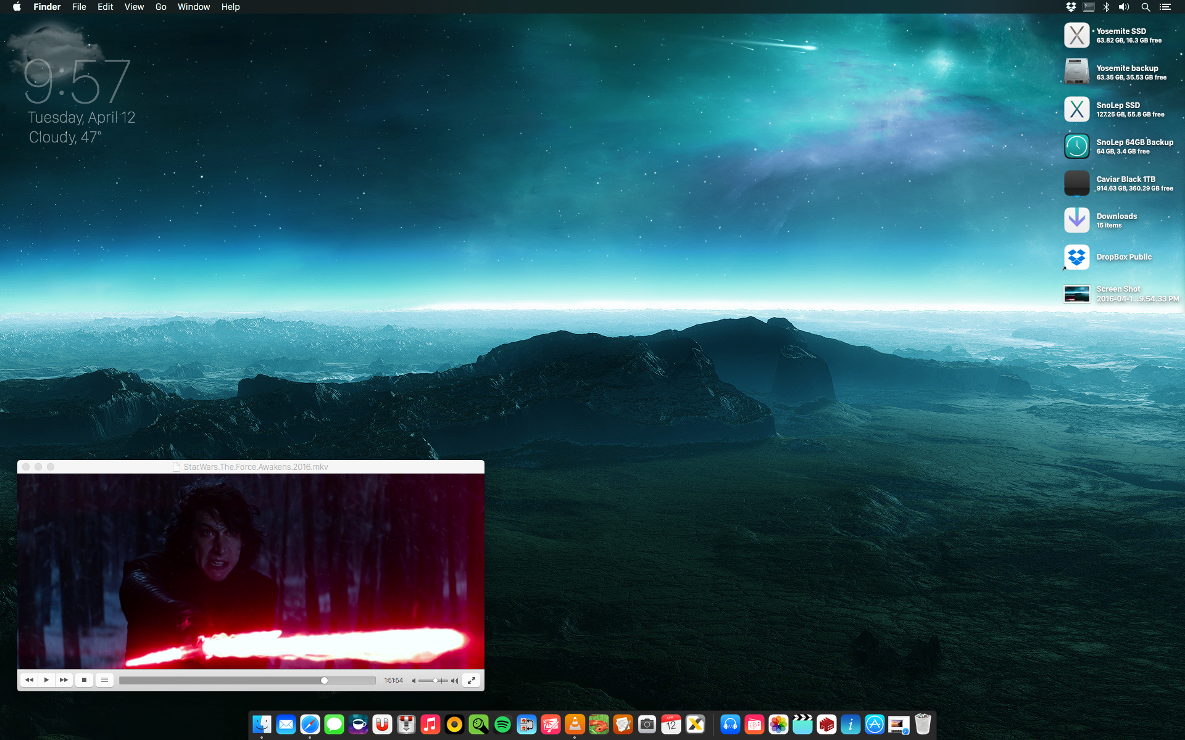Open Finder from the Dock
This screenshot has height=740, width=1185.
262,725
